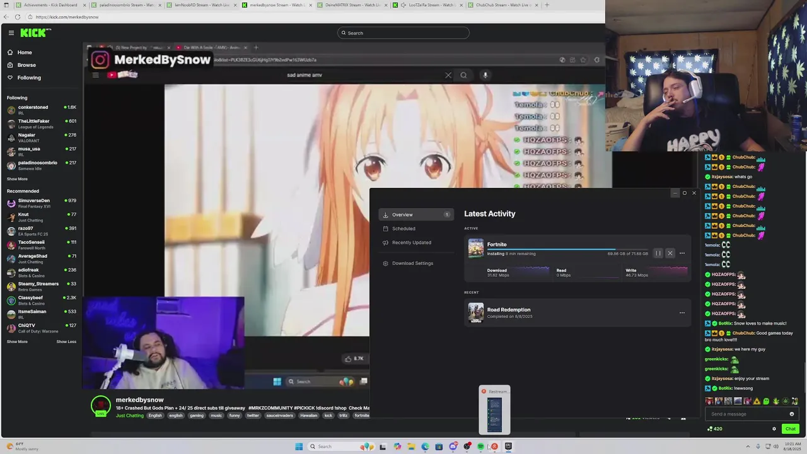Click the Road Redemption cover thumbnail

coord(476,313)
